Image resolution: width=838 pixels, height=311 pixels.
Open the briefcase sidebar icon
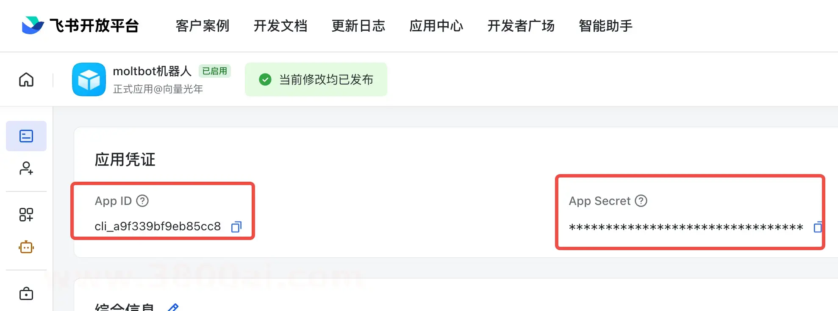pyautogui.click(x=26, y=293)
